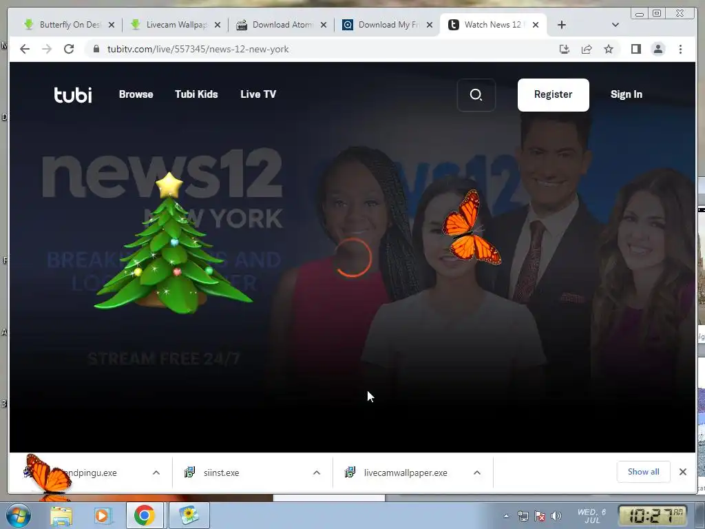The width and height of the screenshot is (705, 529).
Task: Open the Windows Start menu
Action: (x=17, y=516)
